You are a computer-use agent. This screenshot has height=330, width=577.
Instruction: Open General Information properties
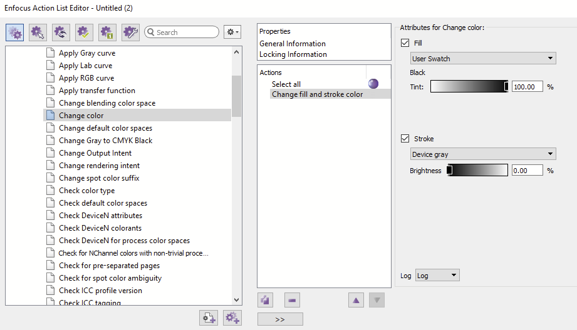[293, 44]
